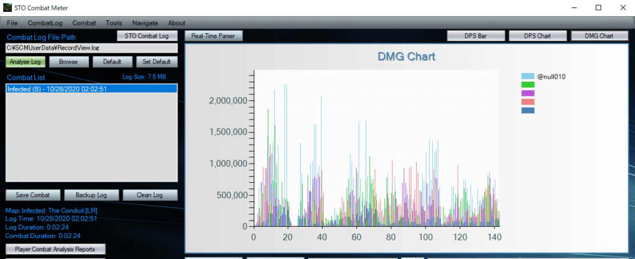This screenshot has width=635, height=259.
Task: Switch to the DPS Bar view
Action: click(x=476, y=36)
